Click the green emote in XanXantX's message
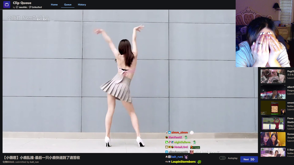The height and width of the screenshot is (165, 294). coord(186,137)
